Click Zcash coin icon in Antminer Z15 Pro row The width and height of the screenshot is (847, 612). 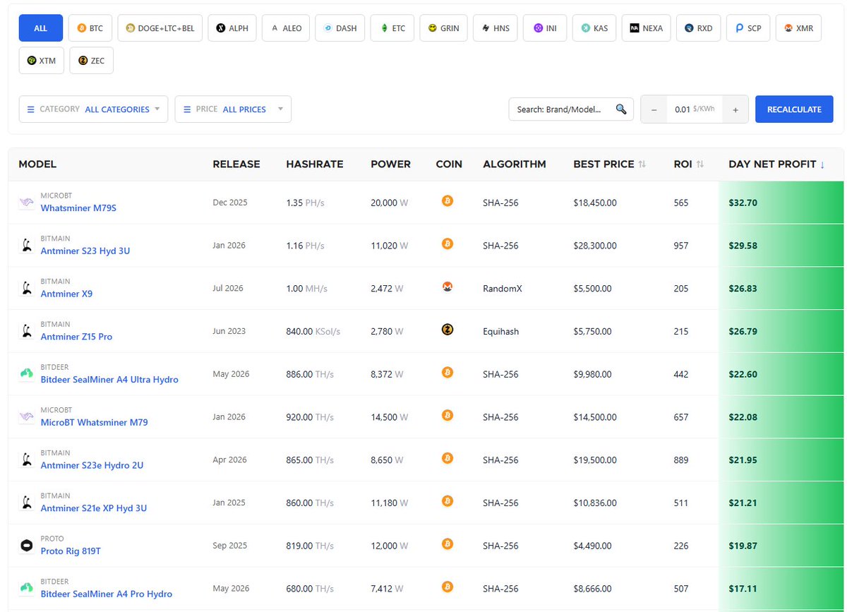point(447,330)
